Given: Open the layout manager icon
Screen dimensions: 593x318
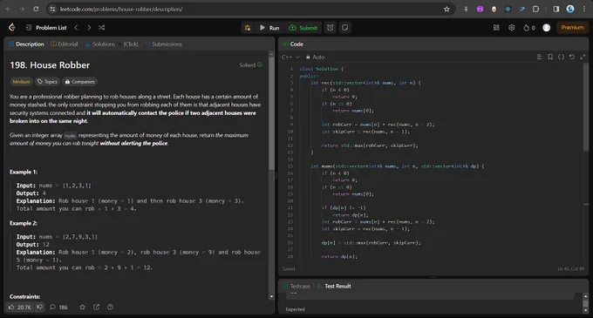Looking at the screenshot, I should (496, 28).
